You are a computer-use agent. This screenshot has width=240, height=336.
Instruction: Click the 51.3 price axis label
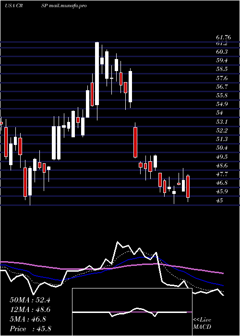click(x=222, y=139)
